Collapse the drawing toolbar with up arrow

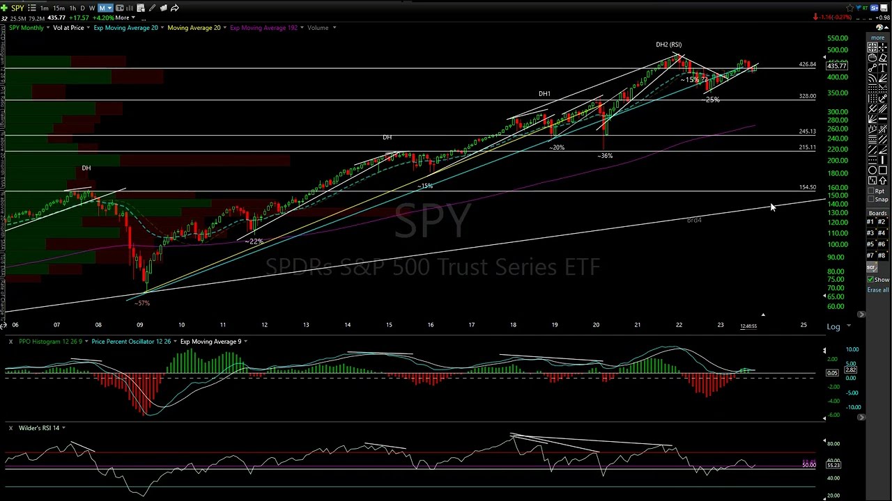(886, 28)
